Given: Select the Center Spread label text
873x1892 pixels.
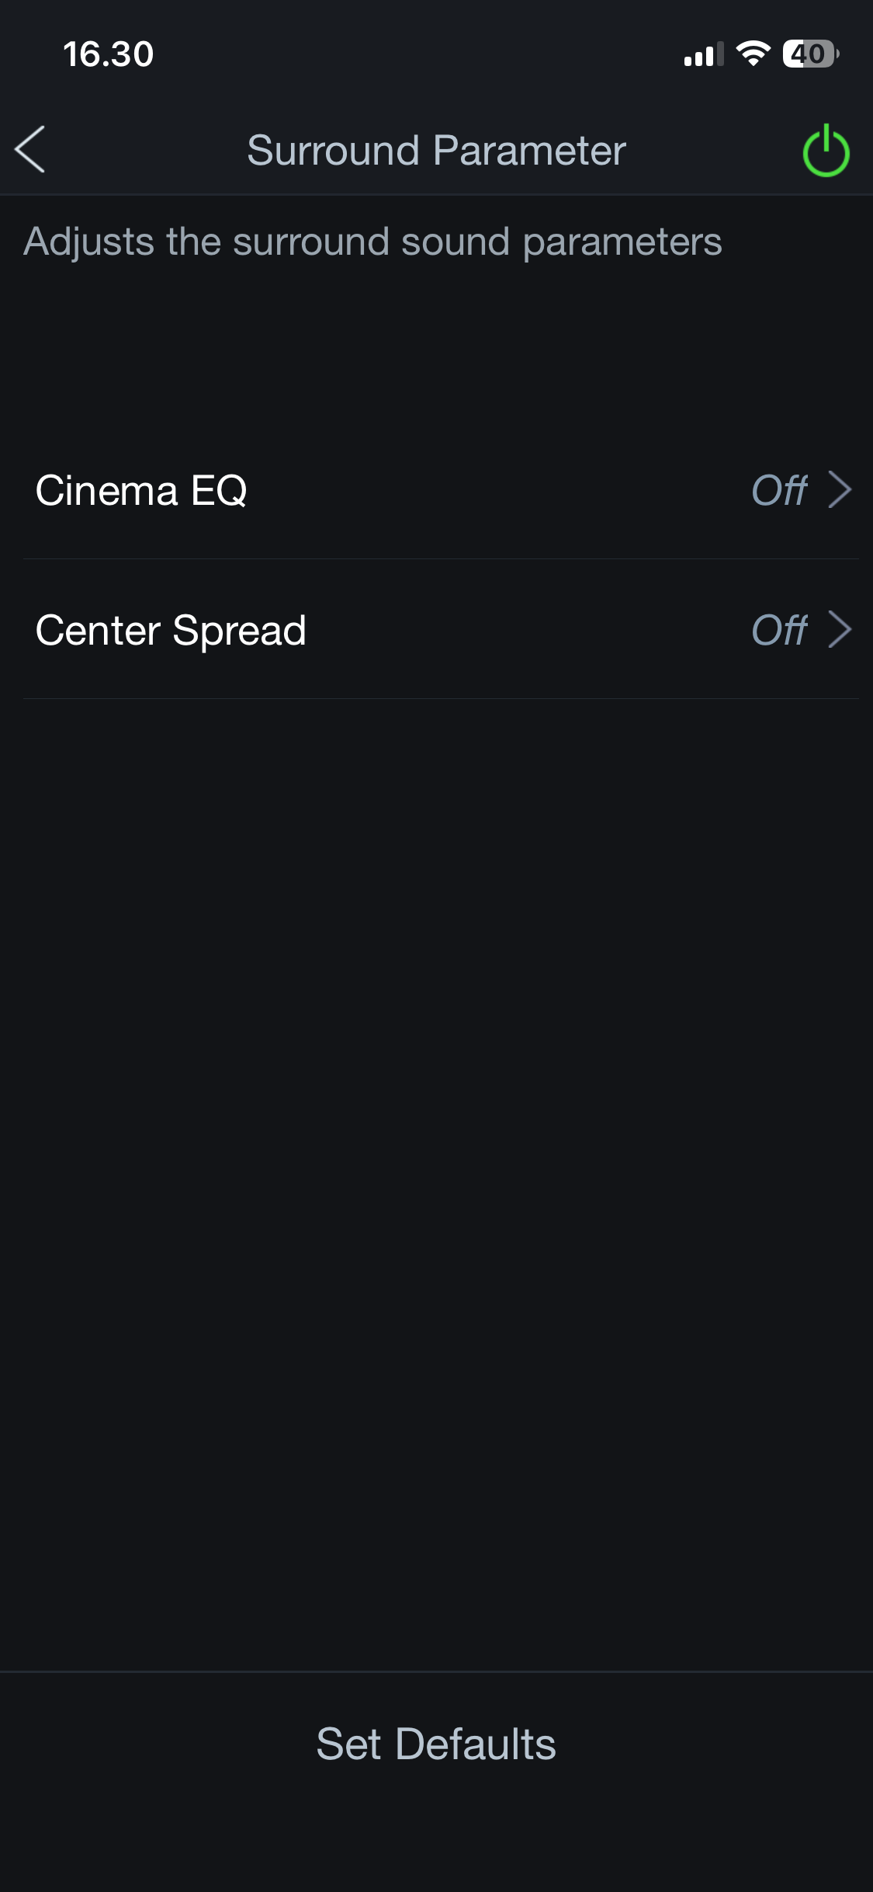Looking at the screenshot, I should click(171, 631).
